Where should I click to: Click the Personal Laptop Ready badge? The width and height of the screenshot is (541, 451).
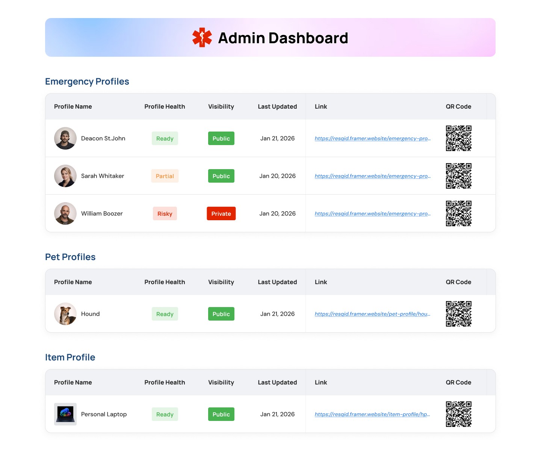165,414
